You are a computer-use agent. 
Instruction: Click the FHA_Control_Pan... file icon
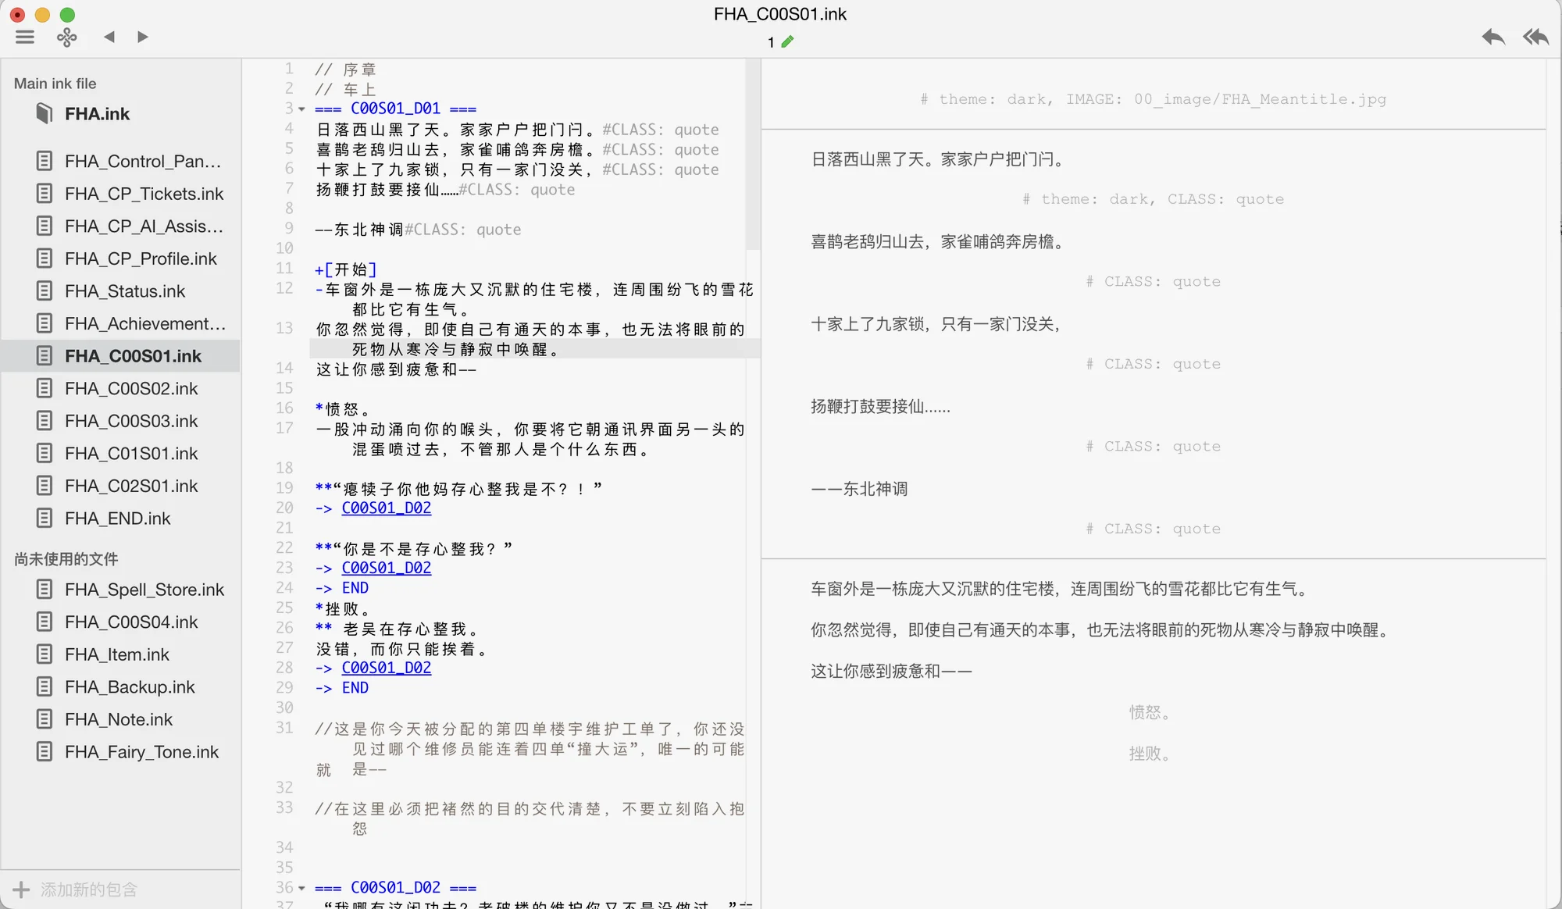[x=45, y=161]
